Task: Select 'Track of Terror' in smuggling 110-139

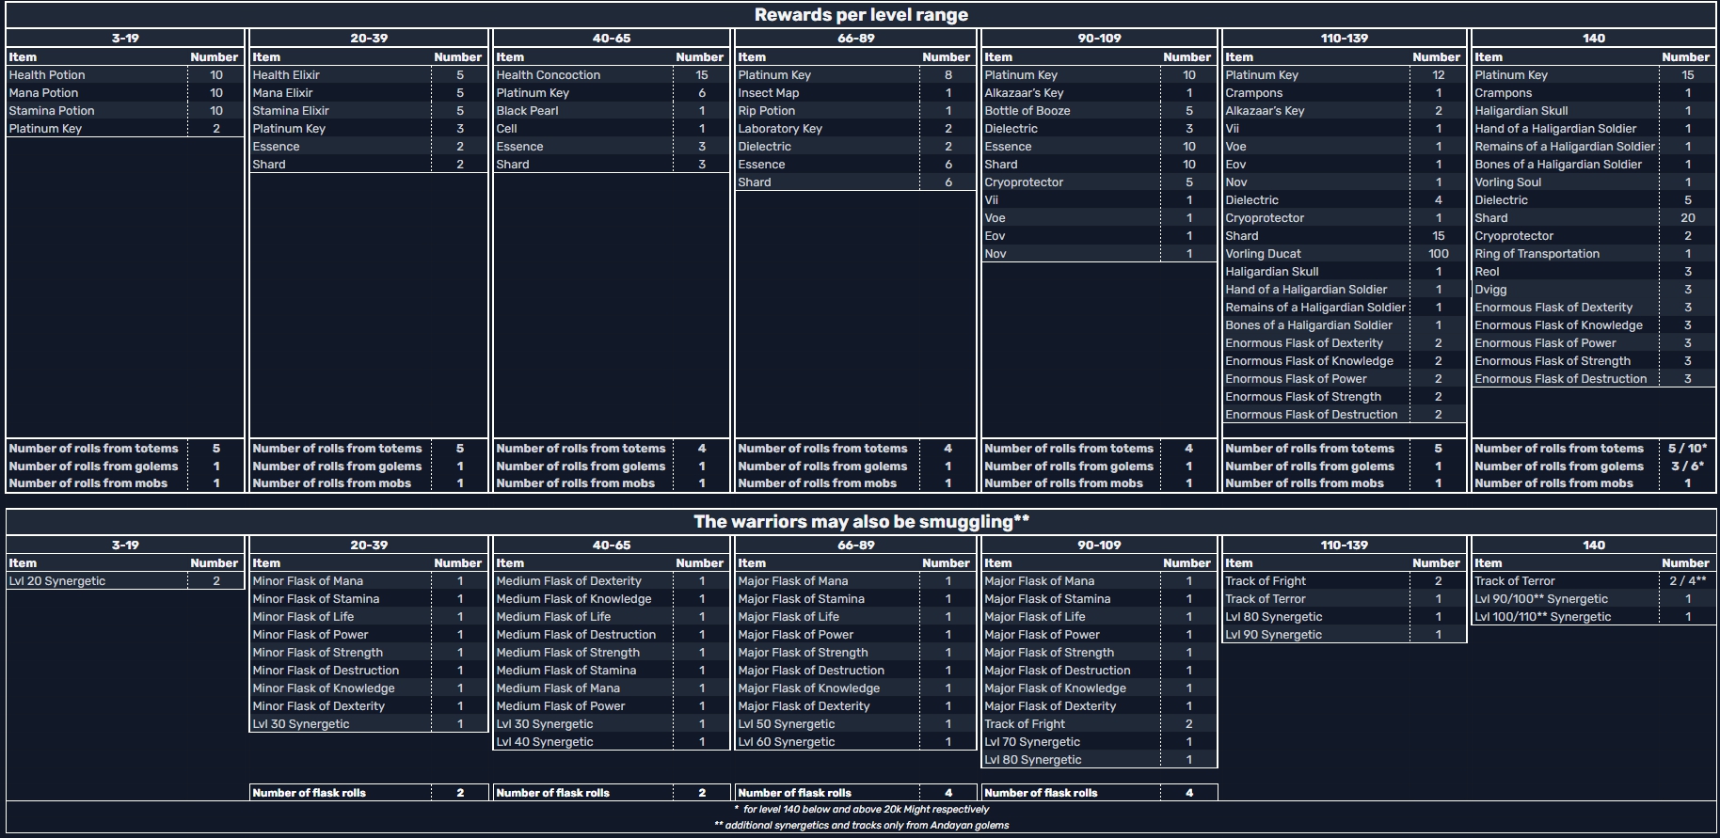Action: [x=1315, y=599]
